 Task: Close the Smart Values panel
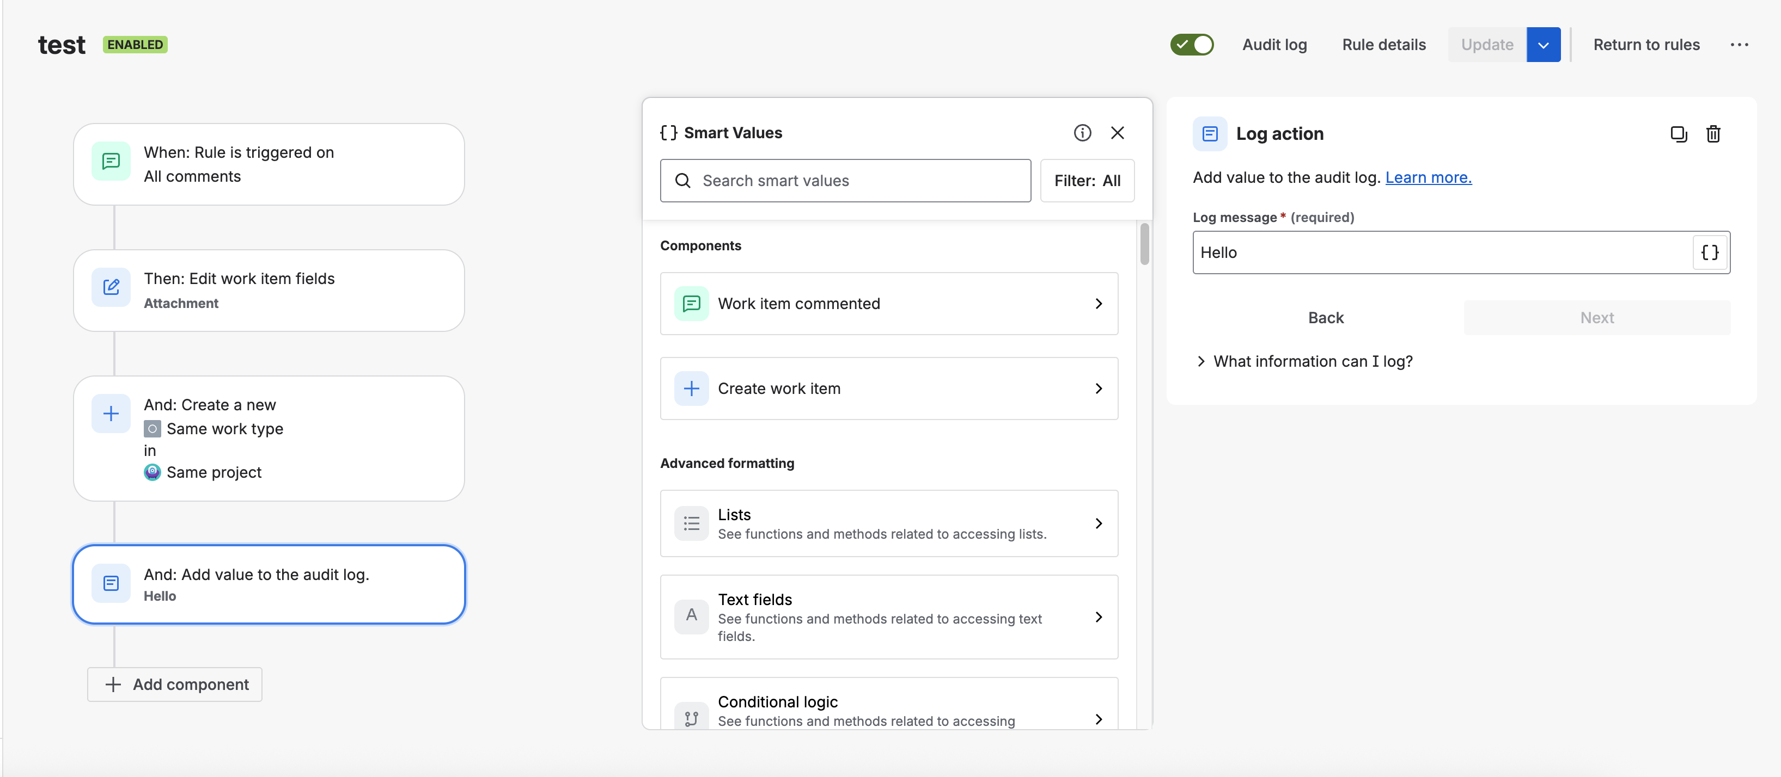click(x=1117, y=133)
